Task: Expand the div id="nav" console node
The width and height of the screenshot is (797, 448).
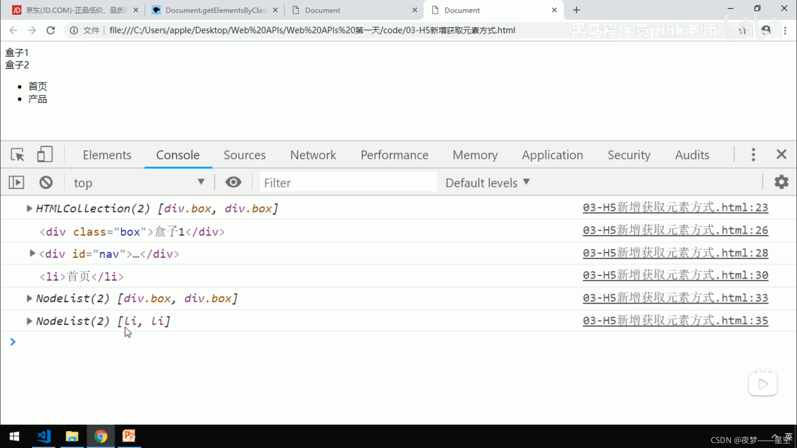Action: [32, 253]
